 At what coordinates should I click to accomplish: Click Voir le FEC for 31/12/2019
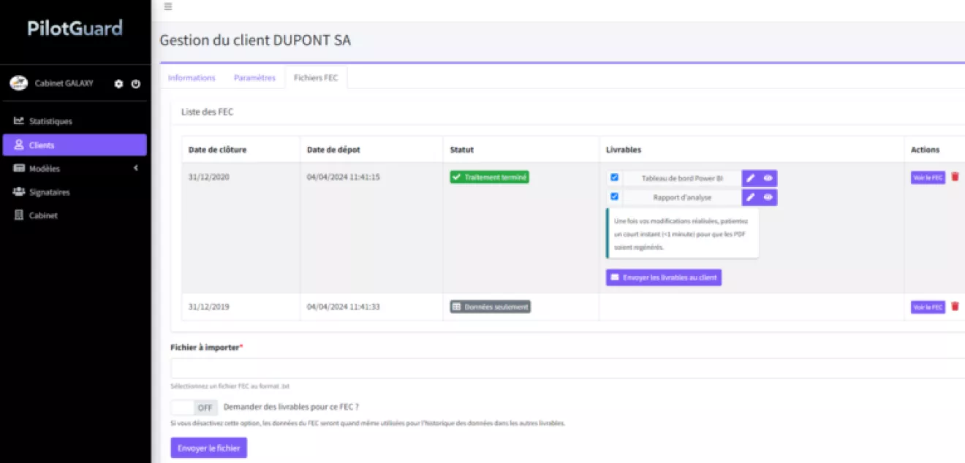pos(928,307)
